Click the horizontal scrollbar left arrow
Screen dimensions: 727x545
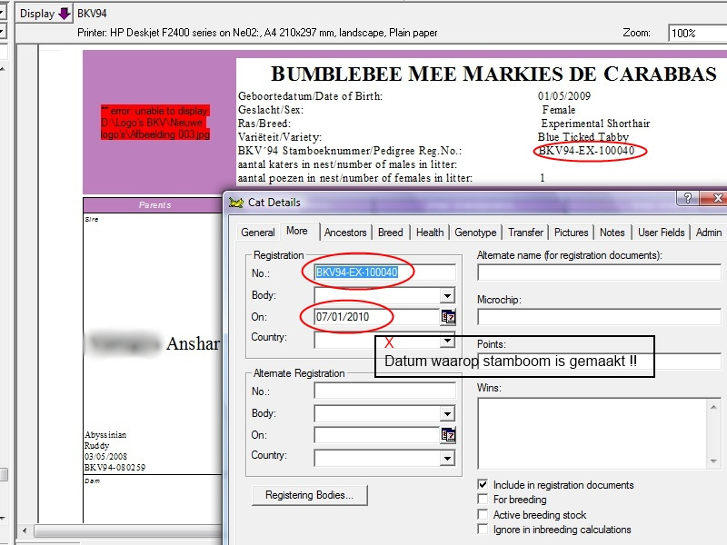(x=25, y=530)
